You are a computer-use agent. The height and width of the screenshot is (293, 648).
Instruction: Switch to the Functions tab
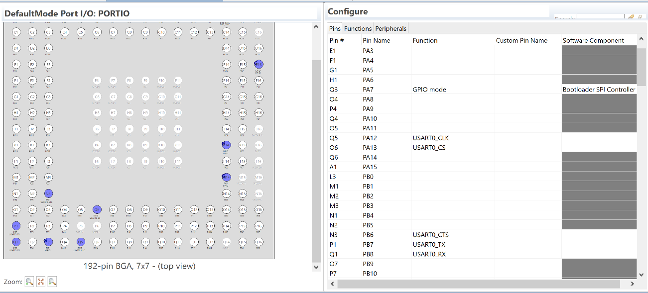358,28
